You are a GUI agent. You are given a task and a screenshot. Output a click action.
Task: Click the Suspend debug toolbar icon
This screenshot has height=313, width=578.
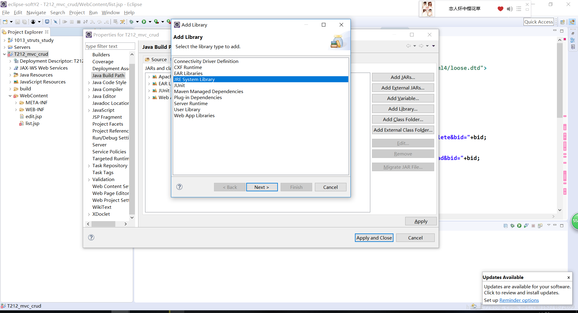(x=72, y=22)
